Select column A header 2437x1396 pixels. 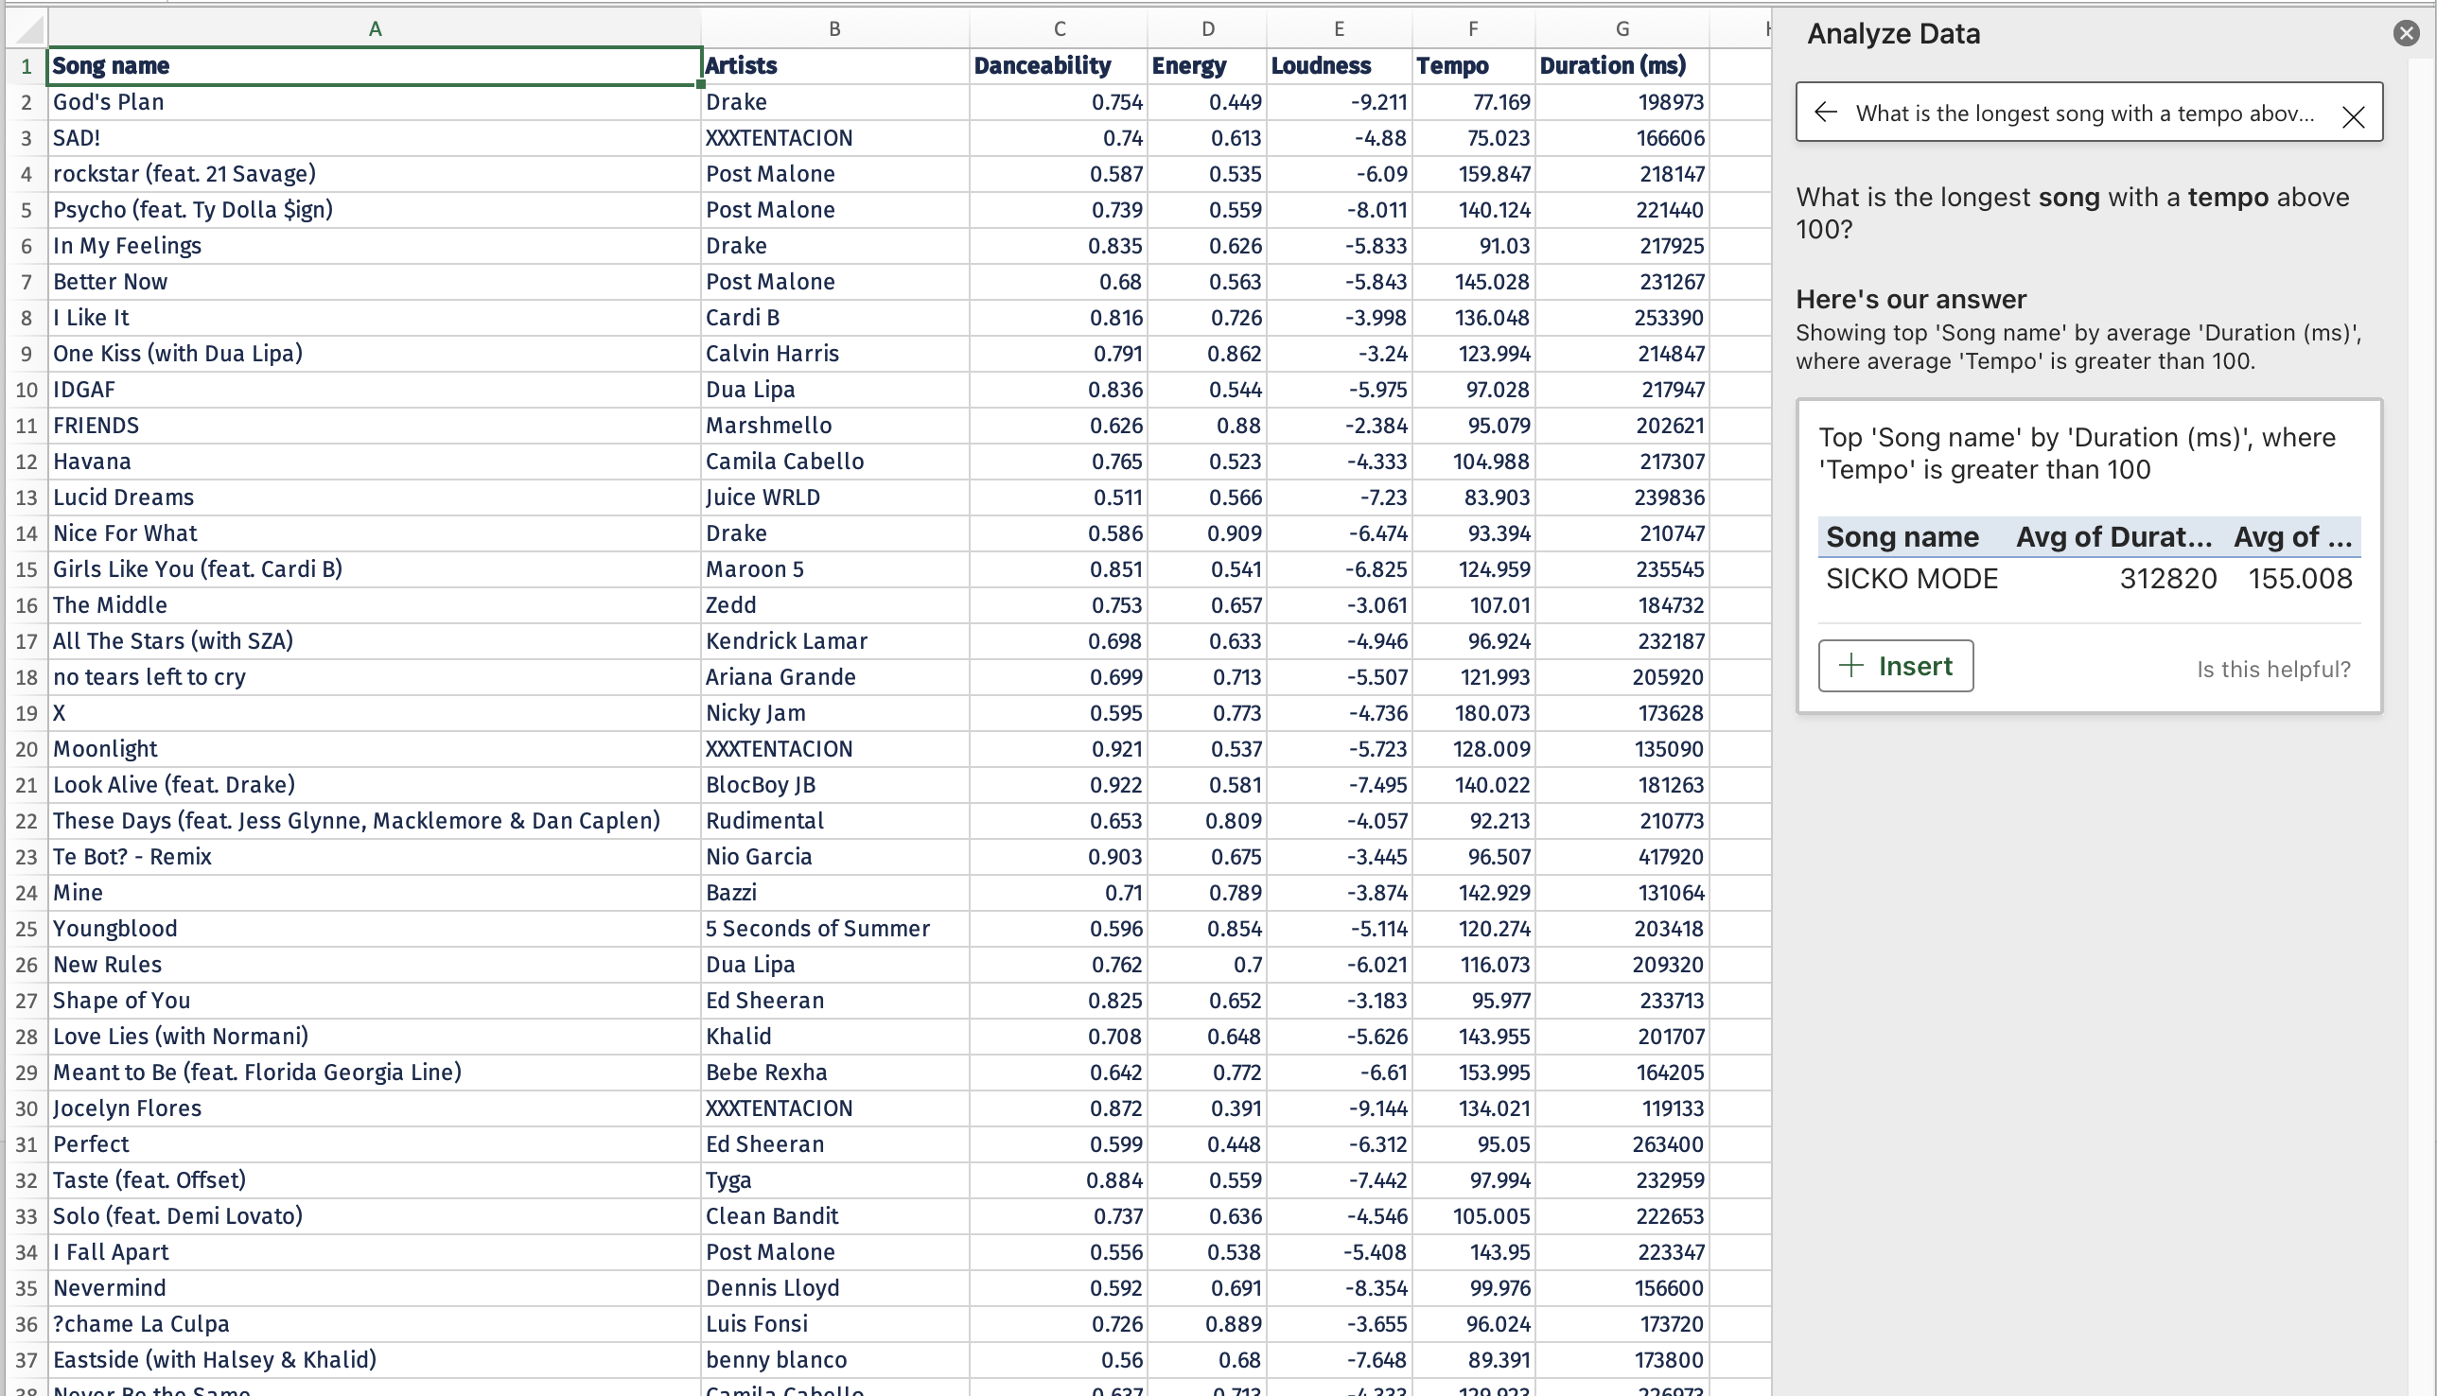375,28
